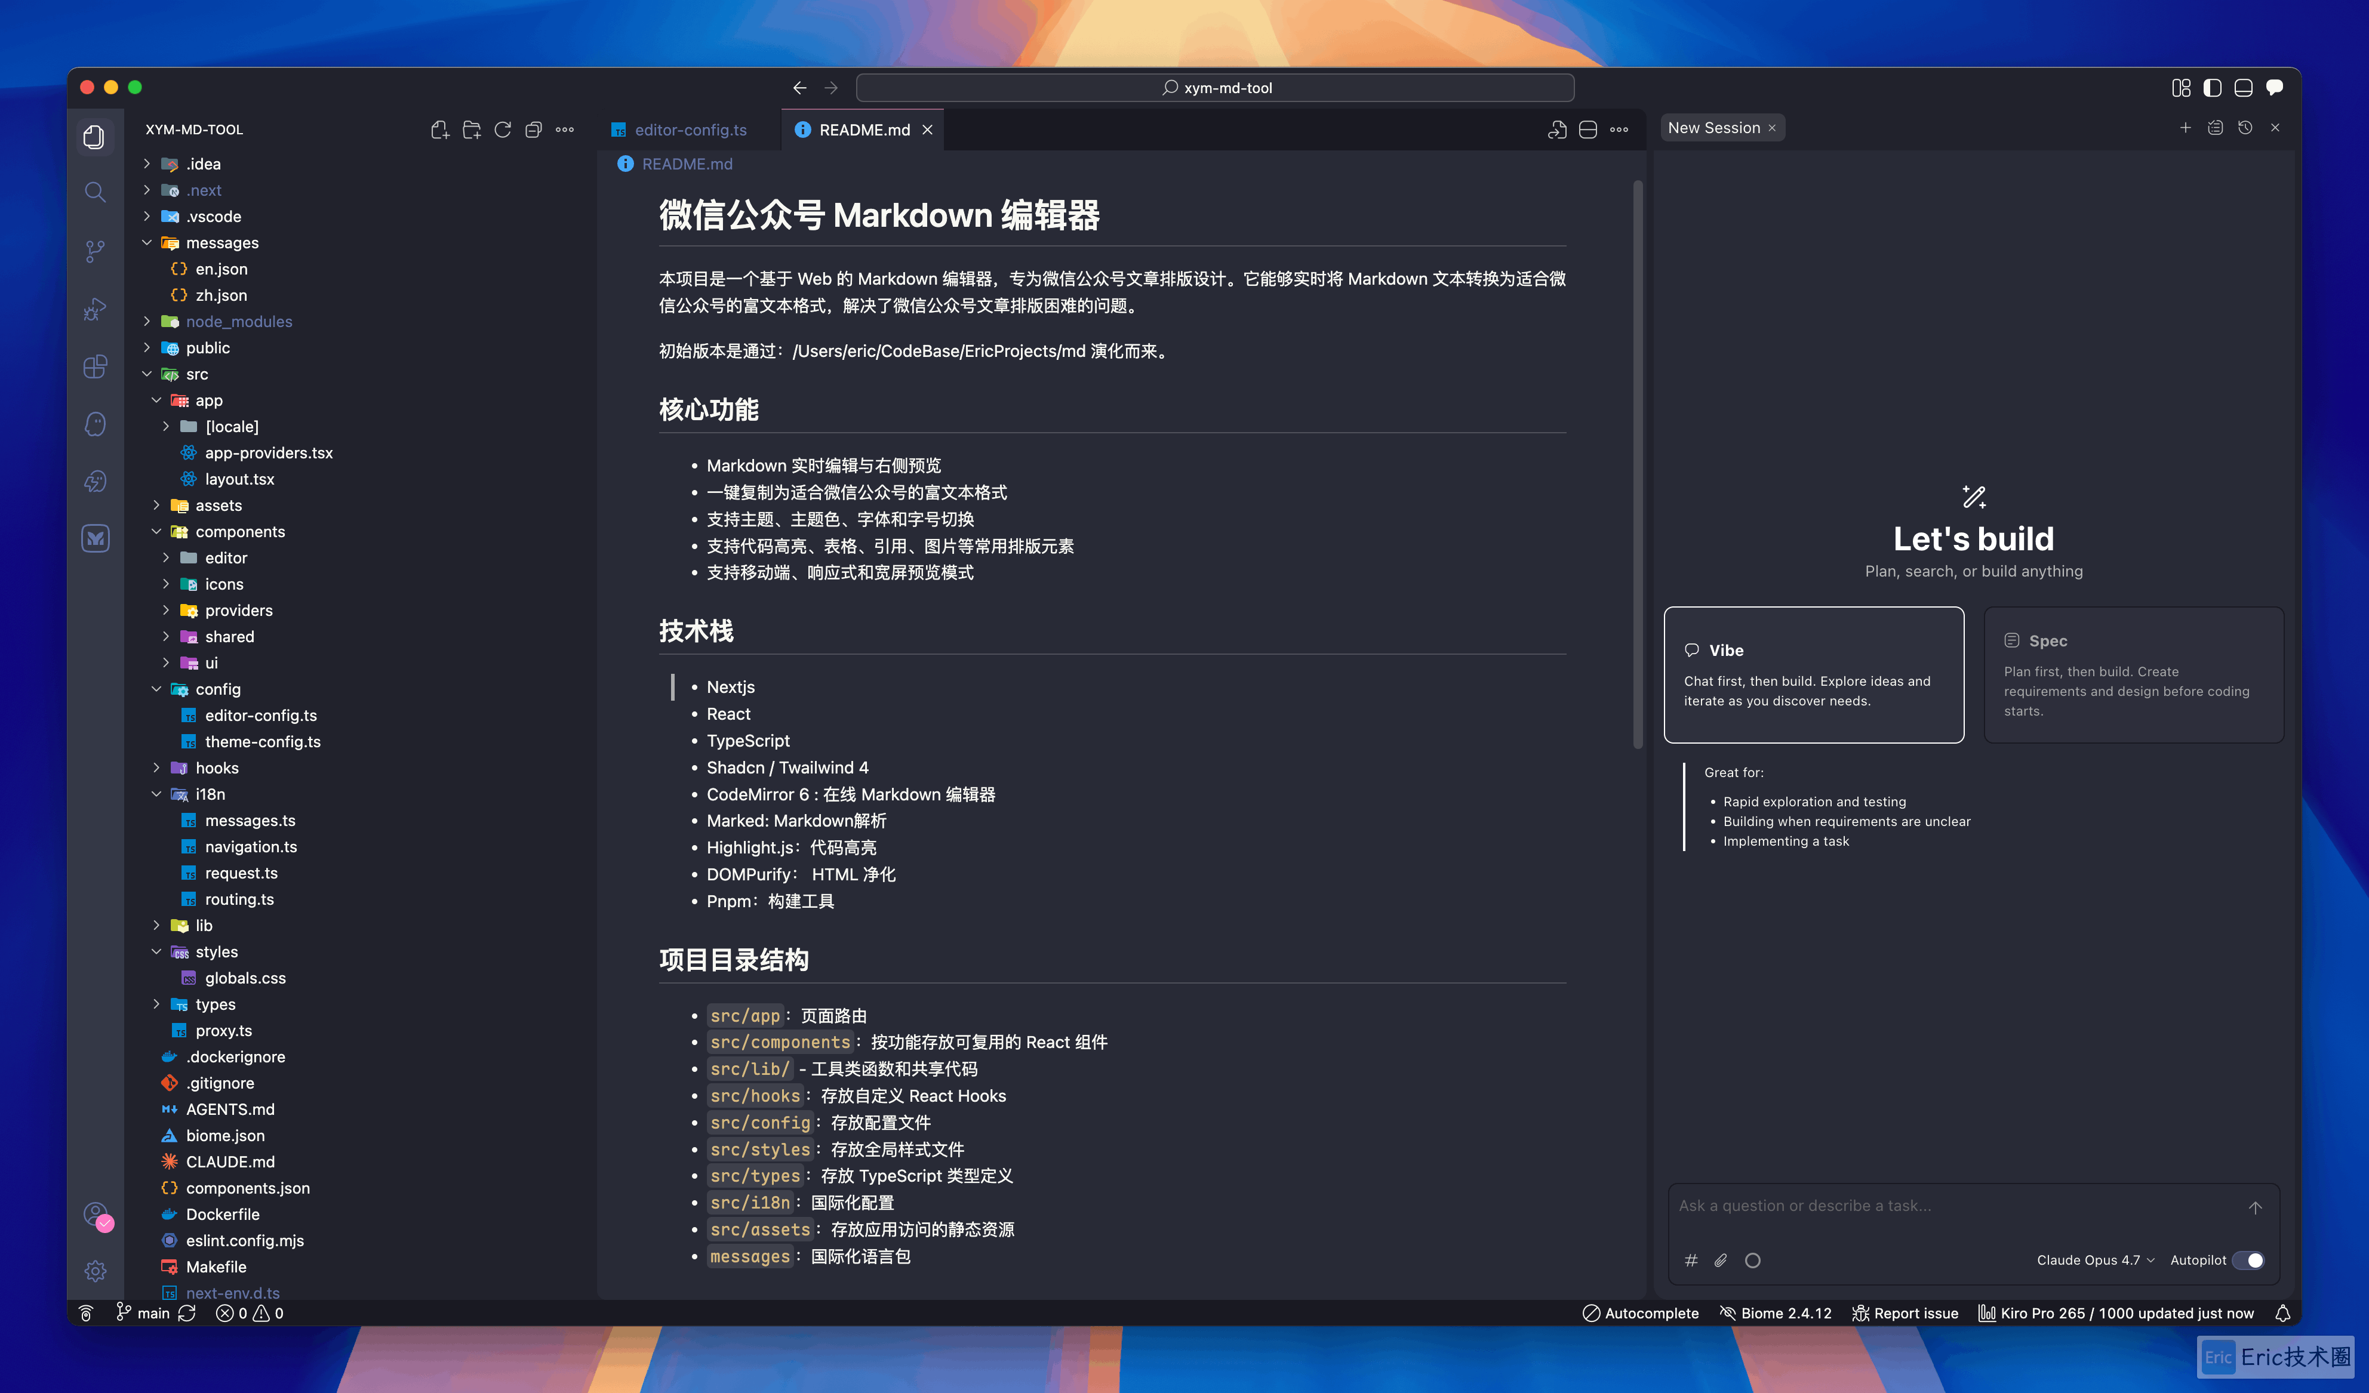Open the agent hooks lightning icon
Viewport: 2369px width, 1393px height.
95,481
